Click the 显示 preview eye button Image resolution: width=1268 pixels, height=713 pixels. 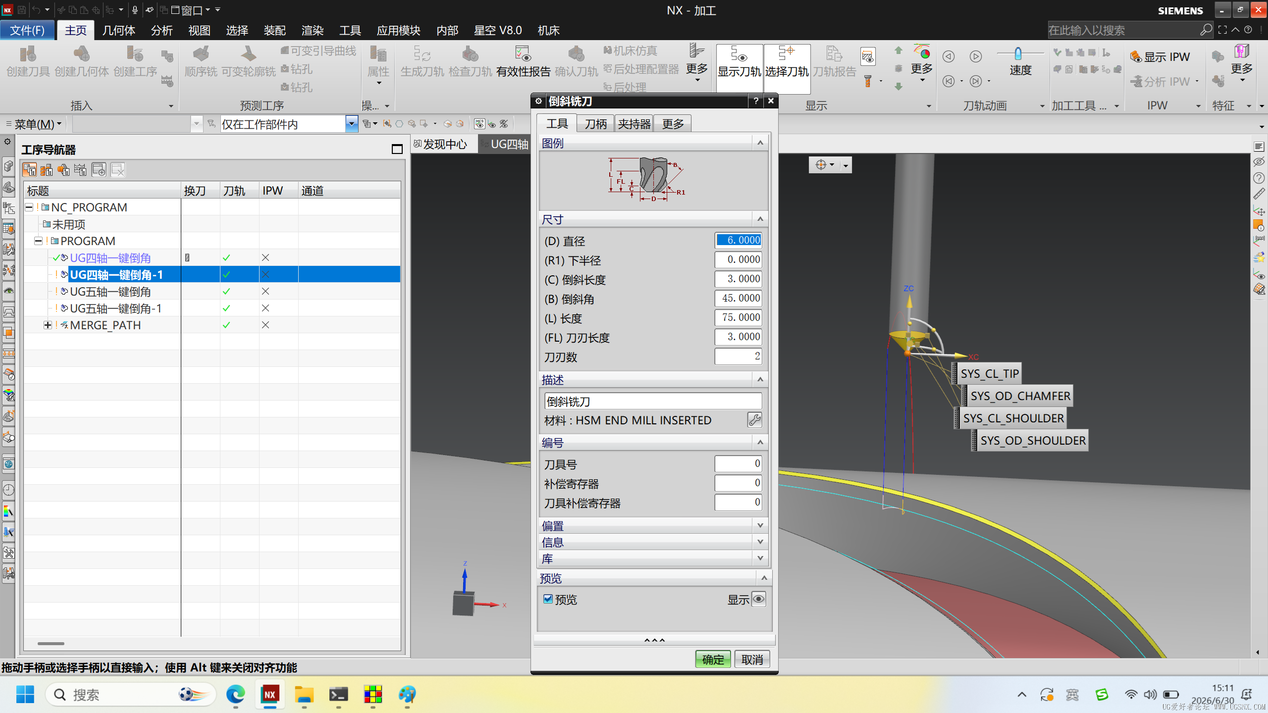[x=758, y=599]
